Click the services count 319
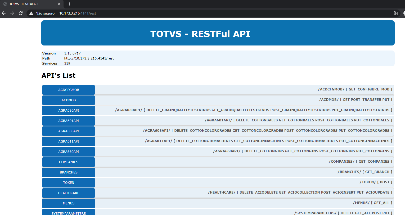The image size is (405, 215). [x=67, y=63]
